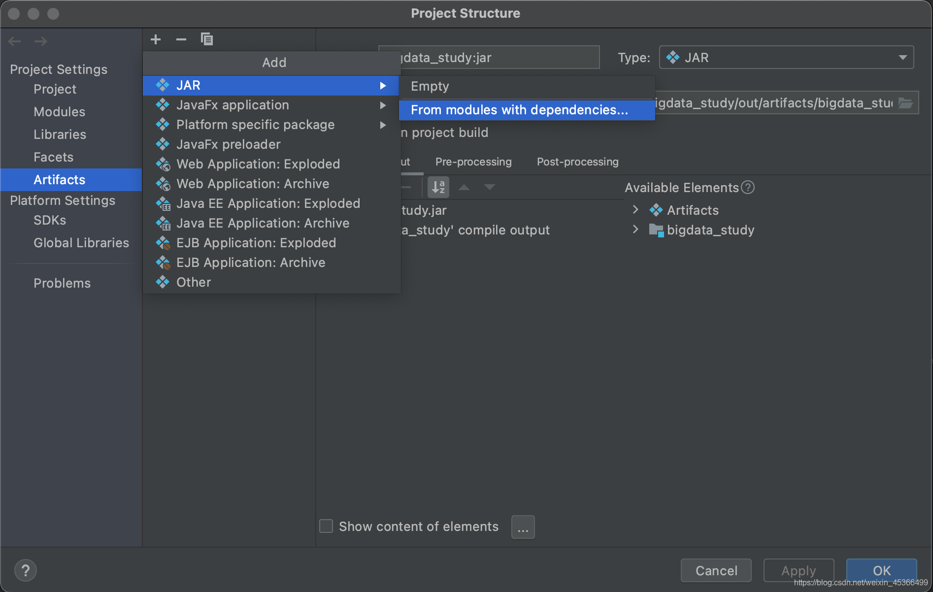
Task: Click the Apply button
Action: (799, 571)
